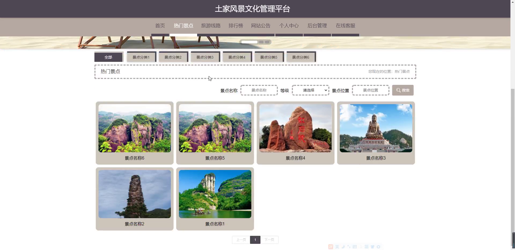
Task: Click page 1 pagination button
Action: click(255, 240)
